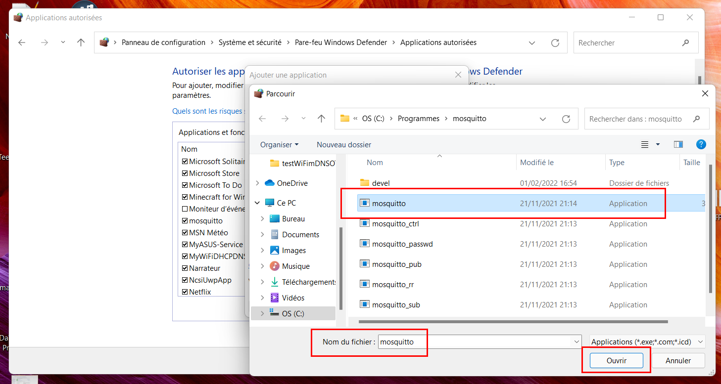This screenshot has width=721, height=384.
Task: Click search magnifier in Rechercher dans : mosquitto
Action: 697,119
